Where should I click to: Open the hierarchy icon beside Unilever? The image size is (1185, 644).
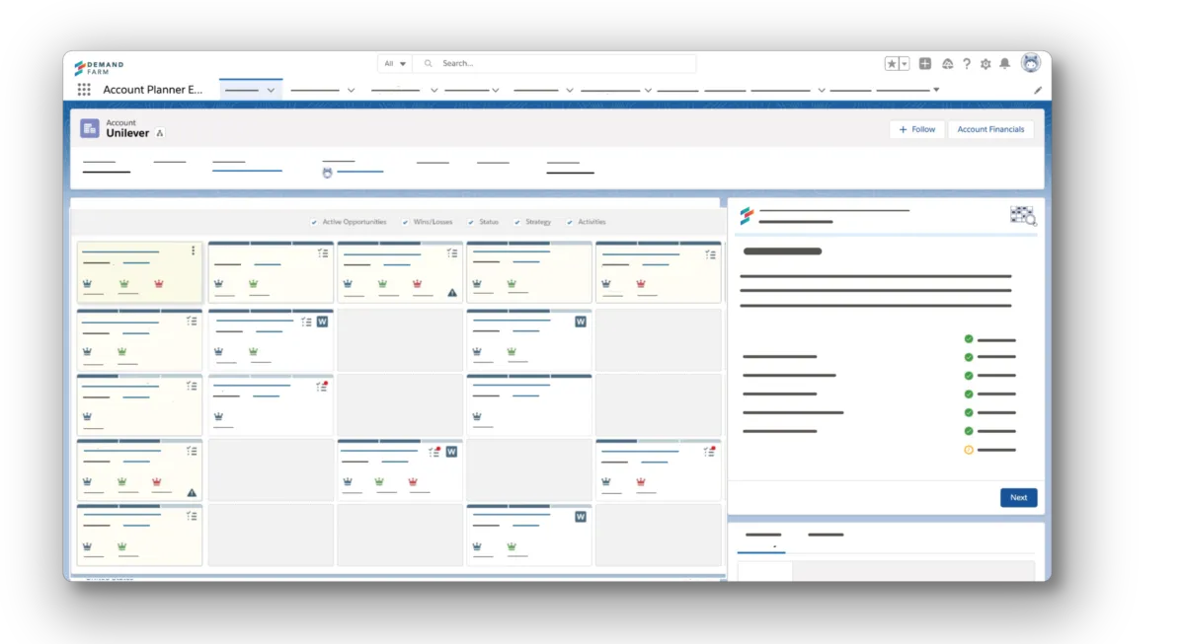coord(160,133)
